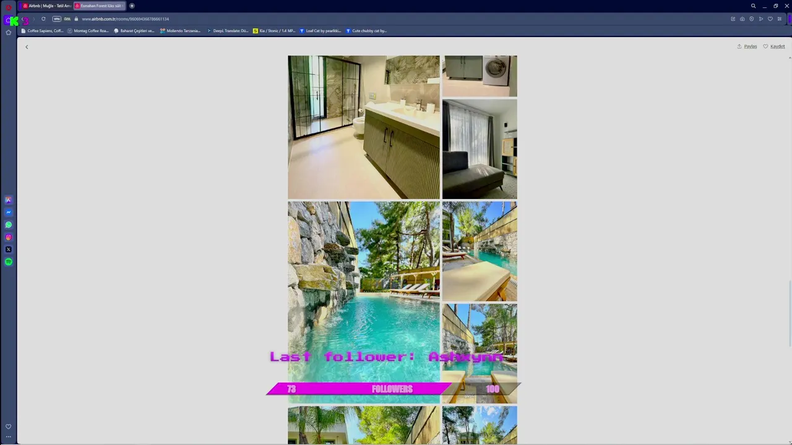Open the large pool with rock wall photo
Image resolution: width=792 pixels, height=445 pixels.
point(364,302)
